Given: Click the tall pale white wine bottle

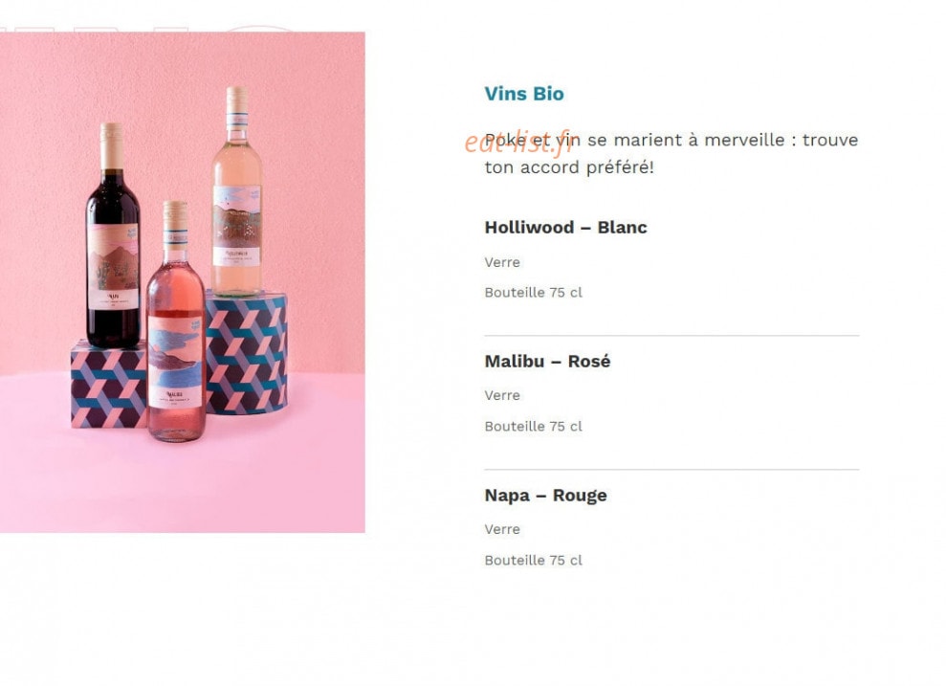Looking at the screenshot, I should [x=236, y=193].
